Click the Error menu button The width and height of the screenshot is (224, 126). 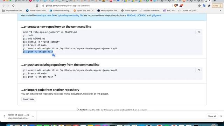point(217,6)
